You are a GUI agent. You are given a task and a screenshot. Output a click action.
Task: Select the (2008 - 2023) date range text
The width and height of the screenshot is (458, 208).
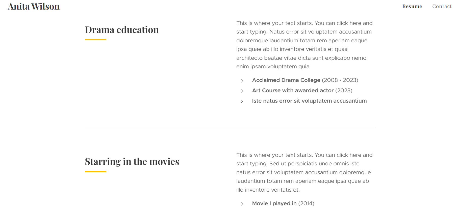click(x=340, y=80)
